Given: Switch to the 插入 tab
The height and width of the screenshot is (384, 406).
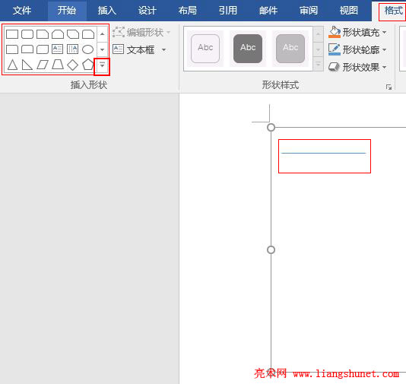Looking at the screenshot, I should 107,11.
